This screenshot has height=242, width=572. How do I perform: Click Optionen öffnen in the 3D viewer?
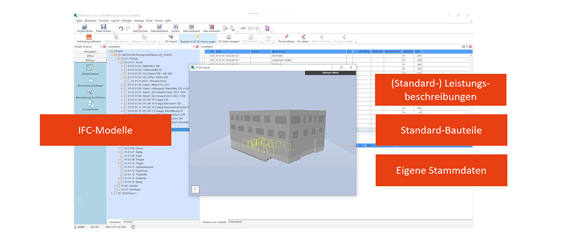(330, 72)
